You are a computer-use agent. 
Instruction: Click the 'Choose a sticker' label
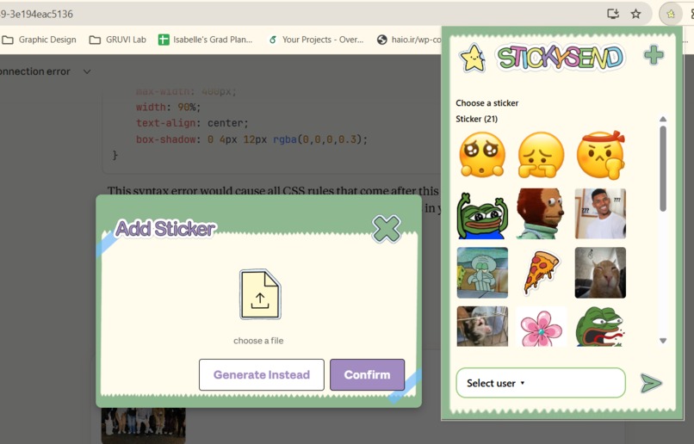486,103
